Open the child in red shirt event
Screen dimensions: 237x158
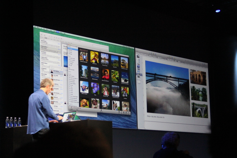pyautogui.click(x=106, y=74)
